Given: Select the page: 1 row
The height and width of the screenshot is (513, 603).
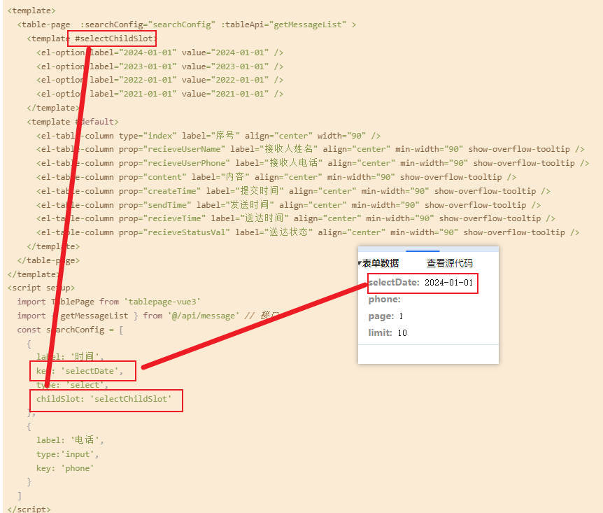Looking at the screenshot, I should 385,316.
